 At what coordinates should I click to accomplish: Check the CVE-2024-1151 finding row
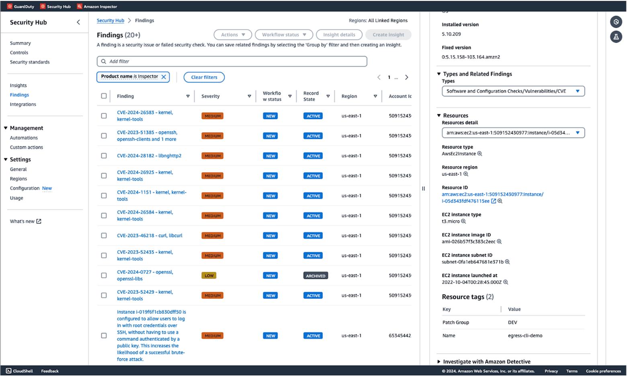point(104,196)
